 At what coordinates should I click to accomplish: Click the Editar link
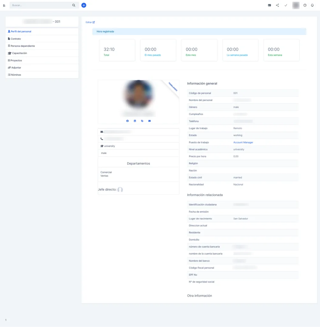tap(90, 22)
